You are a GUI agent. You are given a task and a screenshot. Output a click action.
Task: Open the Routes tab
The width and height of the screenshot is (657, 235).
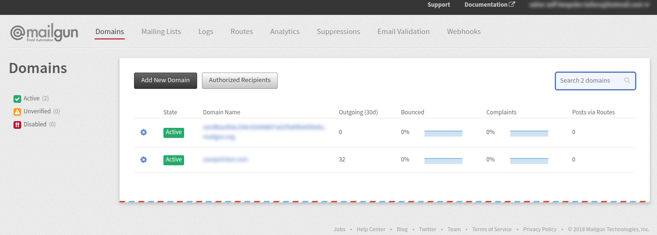[241, 32]
